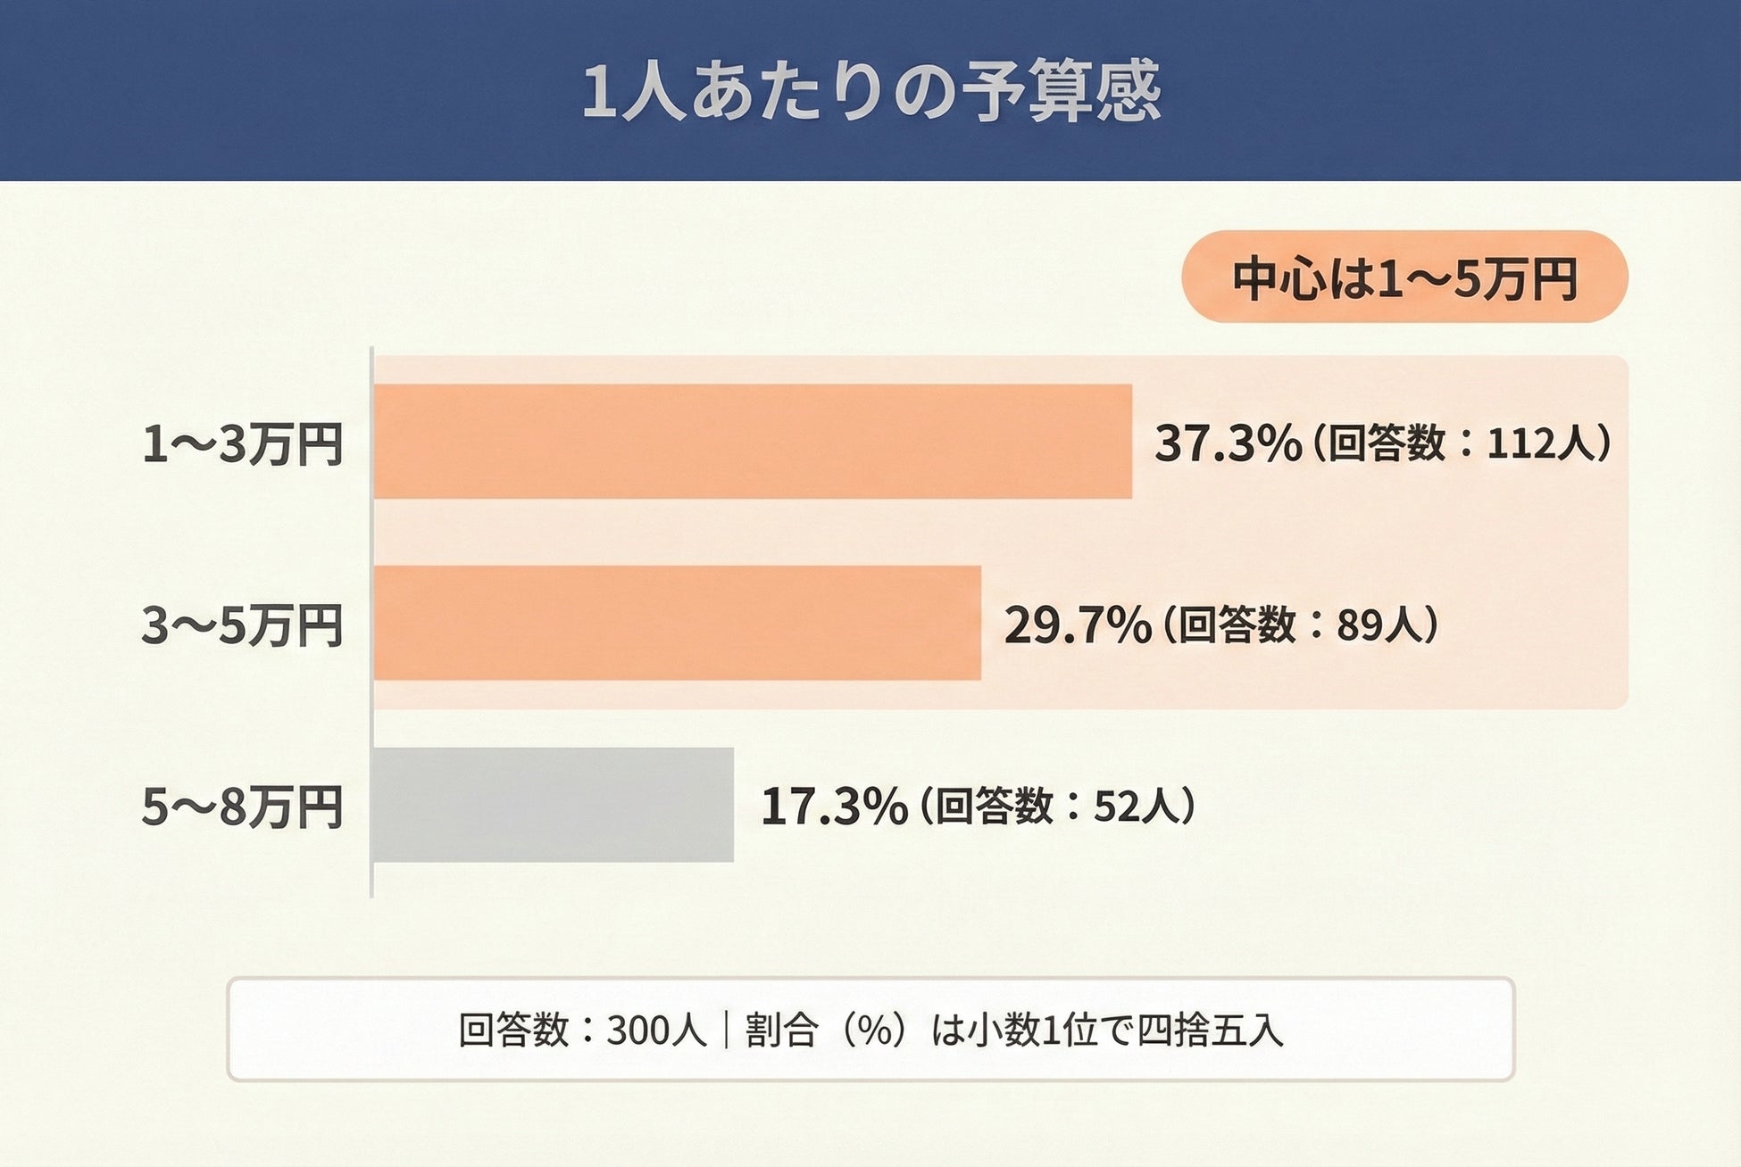
Task: Select the 1〜3万円 category label
Action: [243, 443]
